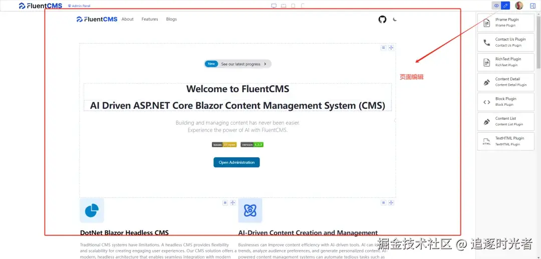
Task: Open the Admin Panel link
Action: (79, 6)
